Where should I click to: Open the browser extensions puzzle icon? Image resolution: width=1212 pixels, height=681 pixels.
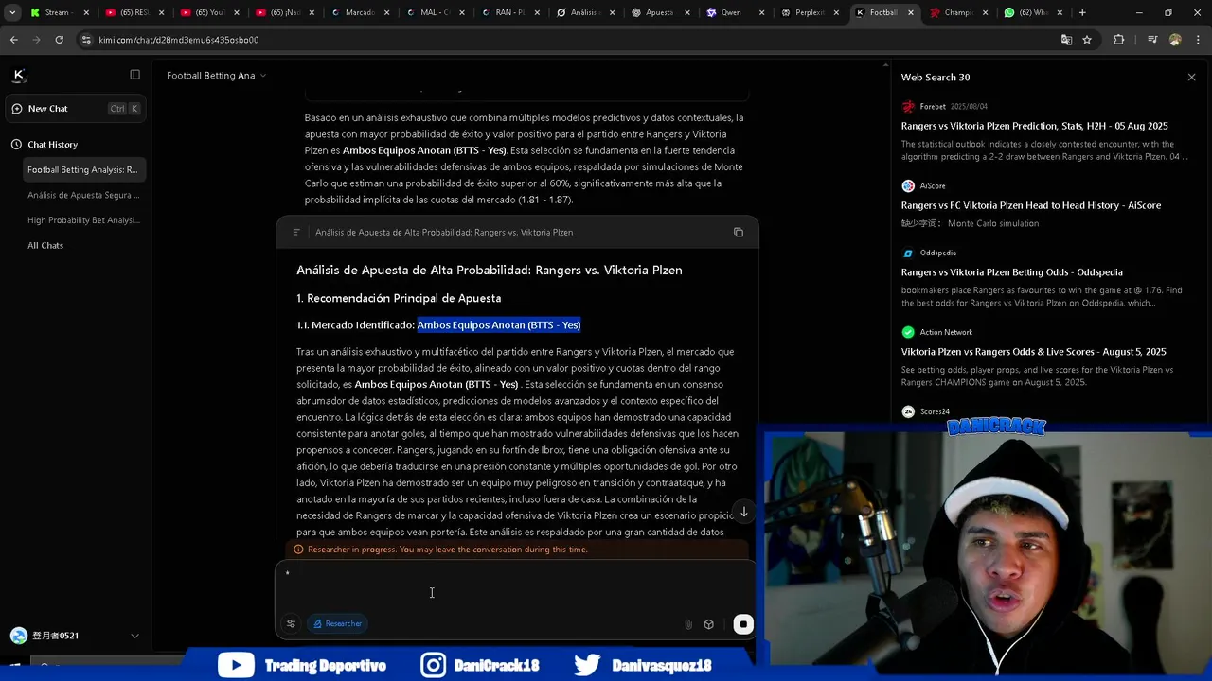1119,40
